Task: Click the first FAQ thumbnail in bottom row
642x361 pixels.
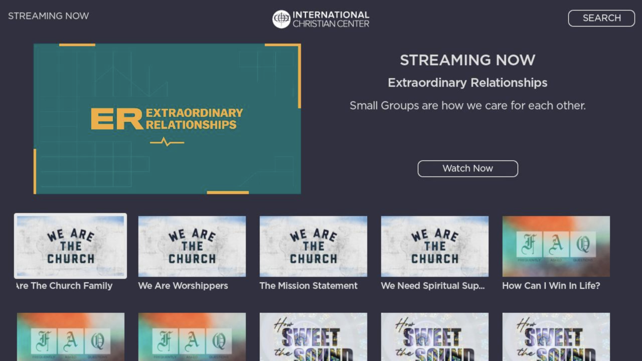Action: 70,337
